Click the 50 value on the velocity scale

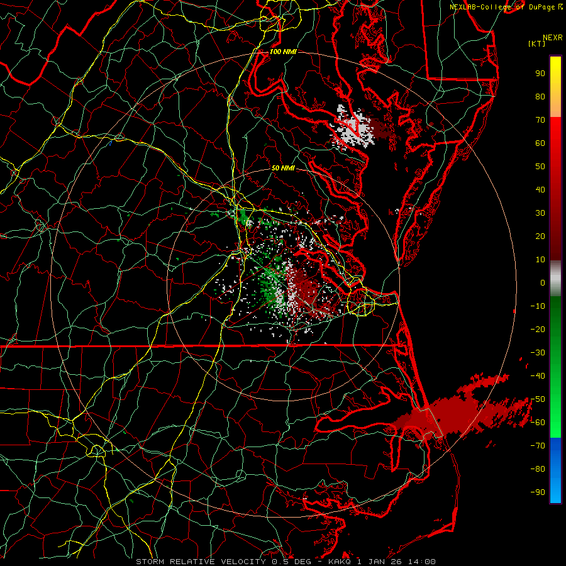pos(540,167)
